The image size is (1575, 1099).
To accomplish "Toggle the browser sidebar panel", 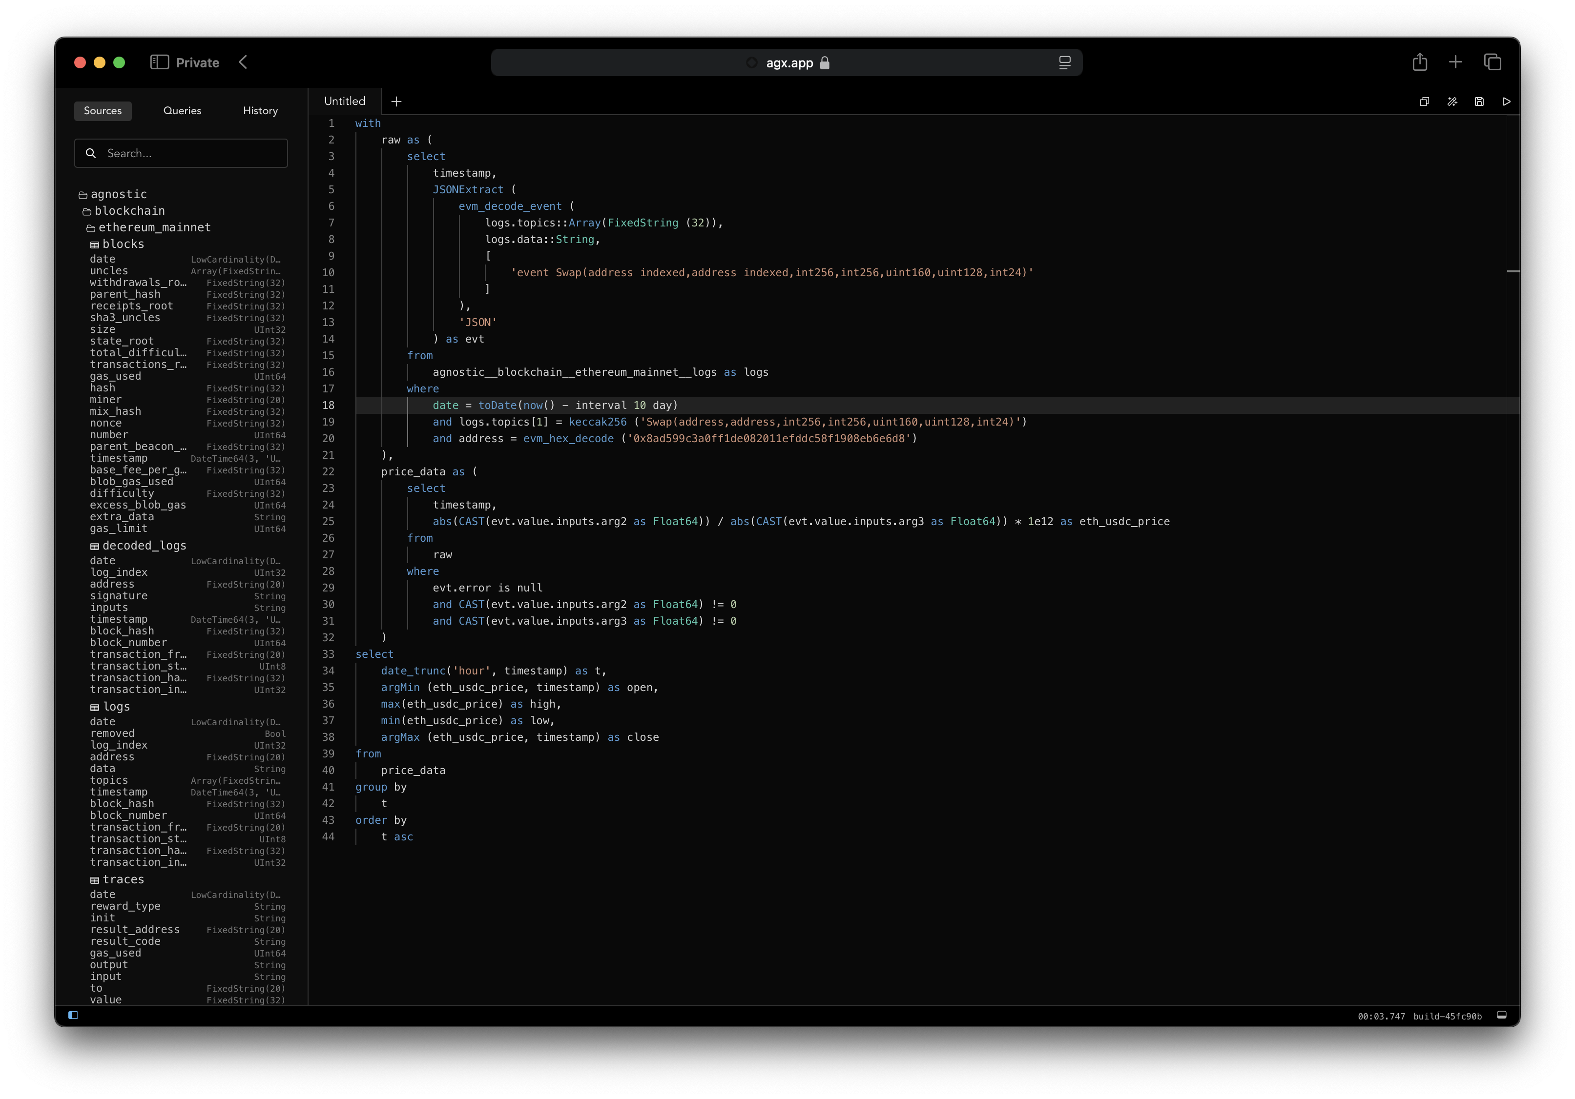I will (159, 62).
